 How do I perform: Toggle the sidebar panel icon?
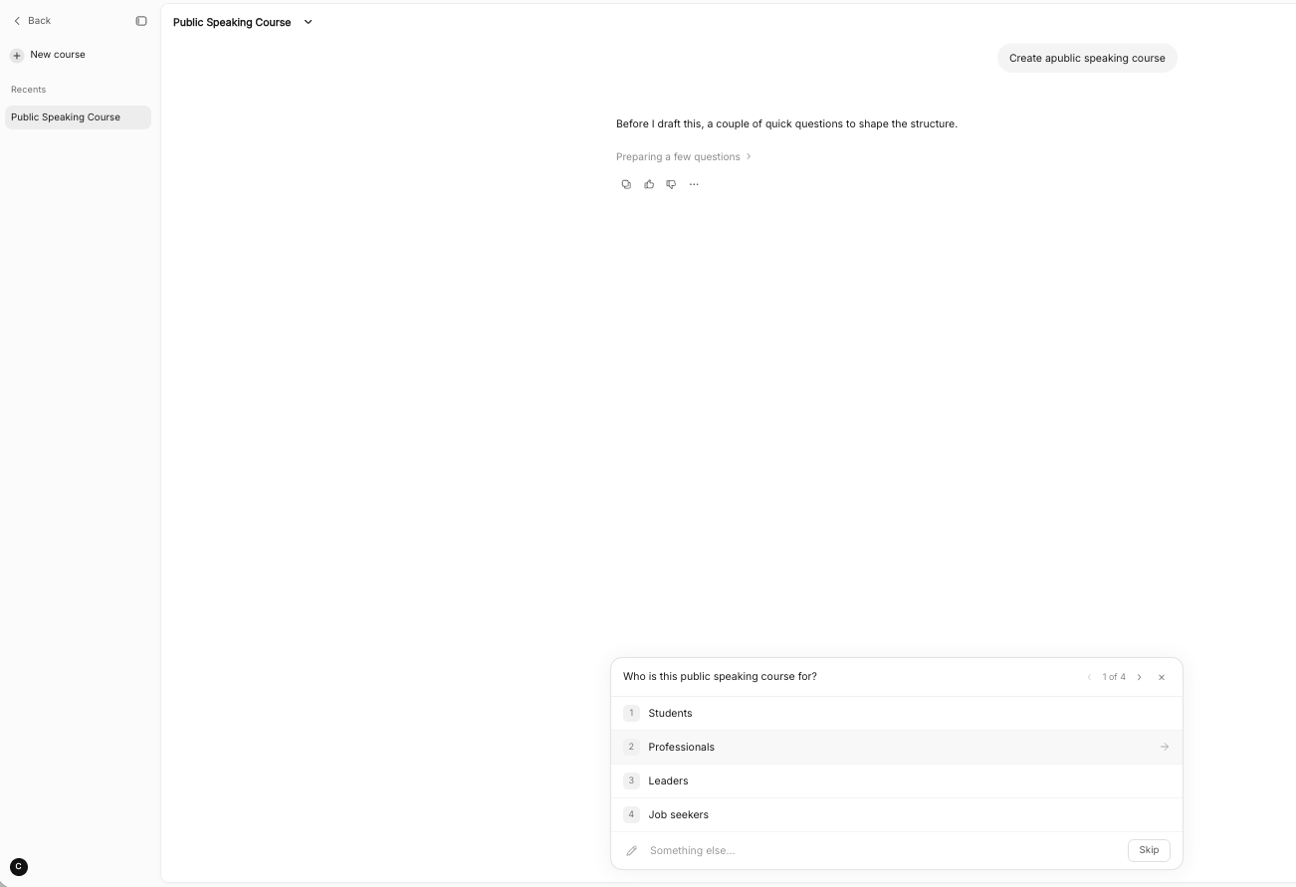[x=141, y=21]
